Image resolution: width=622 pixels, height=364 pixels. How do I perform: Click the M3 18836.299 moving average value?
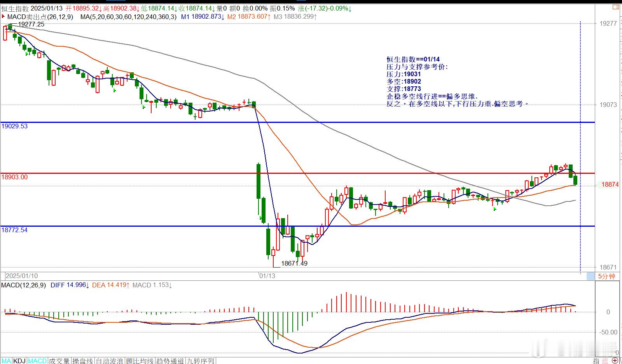pos(295,17)
